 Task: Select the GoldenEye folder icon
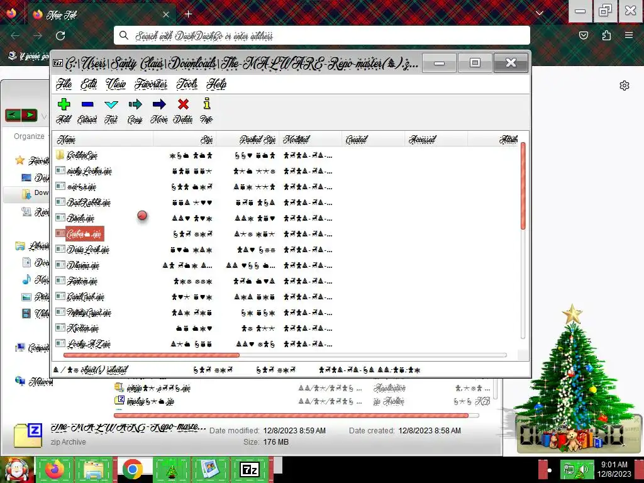click(x=60, y=155)
